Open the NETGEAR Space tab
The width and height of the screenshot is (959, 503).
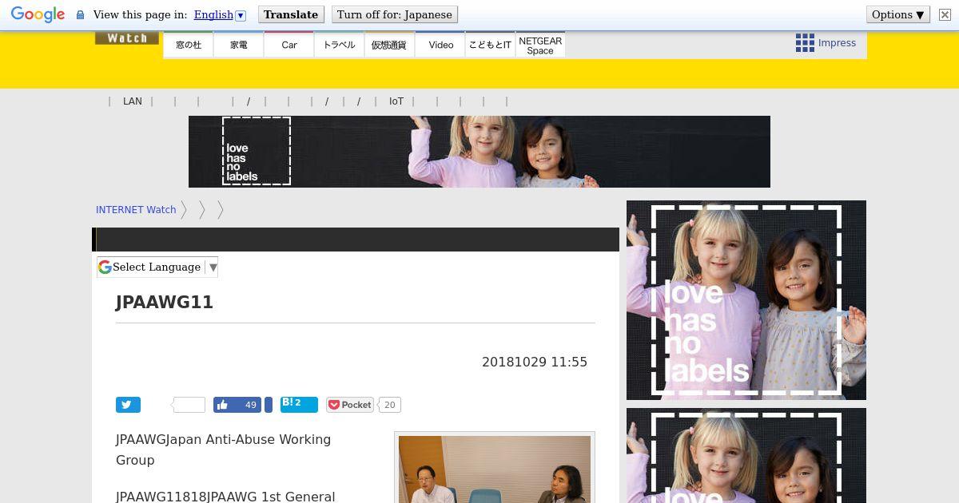pyautogui.click(x=540, y=45)
